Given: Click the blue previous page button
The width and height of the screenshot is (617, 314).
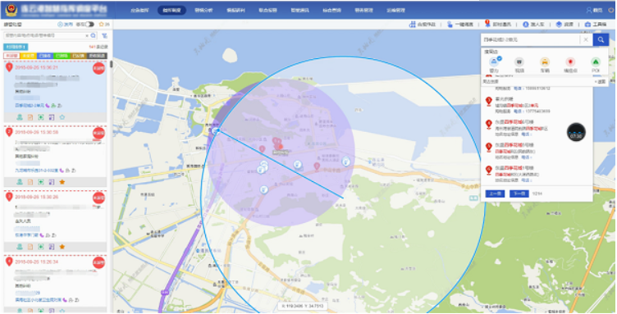Looking at the screenshot, I should [x=495, y=193].
